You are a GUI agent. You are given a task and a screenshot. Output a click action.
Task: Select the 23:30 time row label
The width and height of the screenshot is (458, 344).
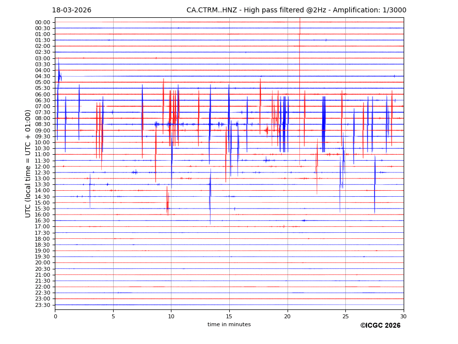click(42, 305)
